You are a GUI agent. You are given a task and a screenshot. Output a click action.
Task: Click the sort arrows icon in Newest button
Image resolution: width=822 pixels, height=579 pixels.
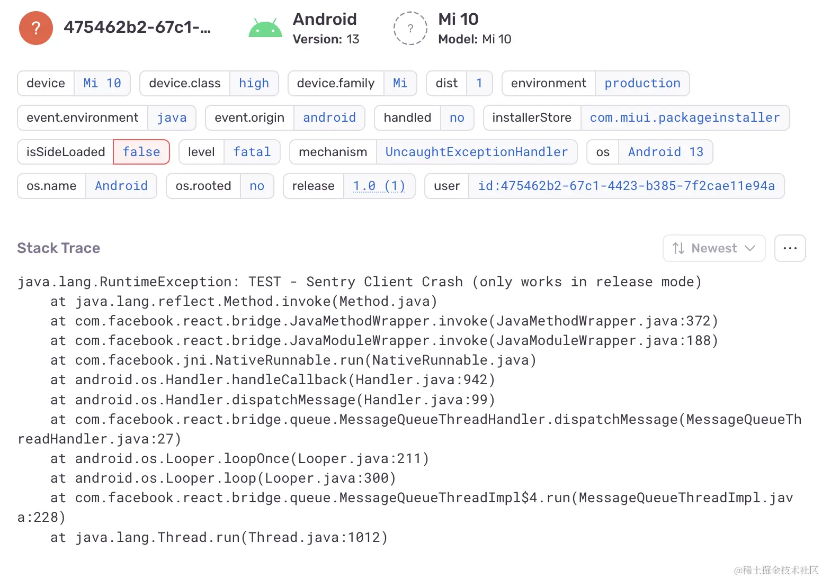[x=678, y=248]
